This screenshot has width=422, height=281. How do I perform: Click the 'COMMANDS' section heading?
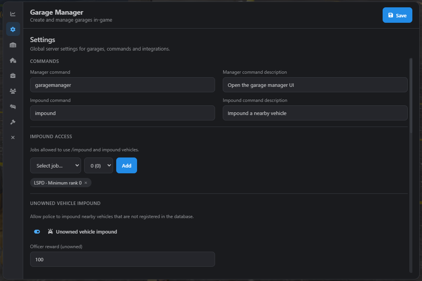click(x=44, y=61)
